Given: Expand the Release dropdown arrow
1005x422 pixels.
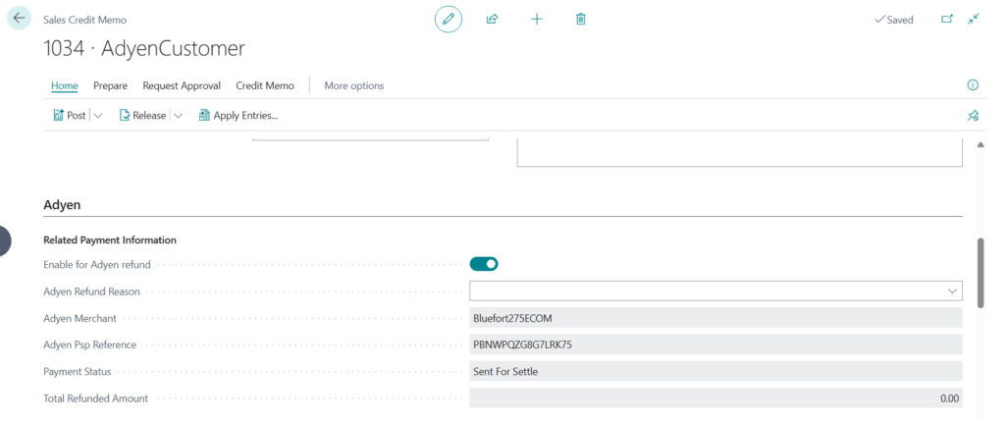Looking at the screenshot, I should (178, 116).
